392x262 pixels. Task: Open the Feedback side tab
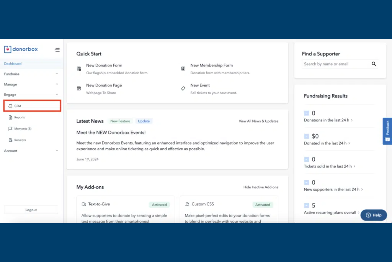387,131
